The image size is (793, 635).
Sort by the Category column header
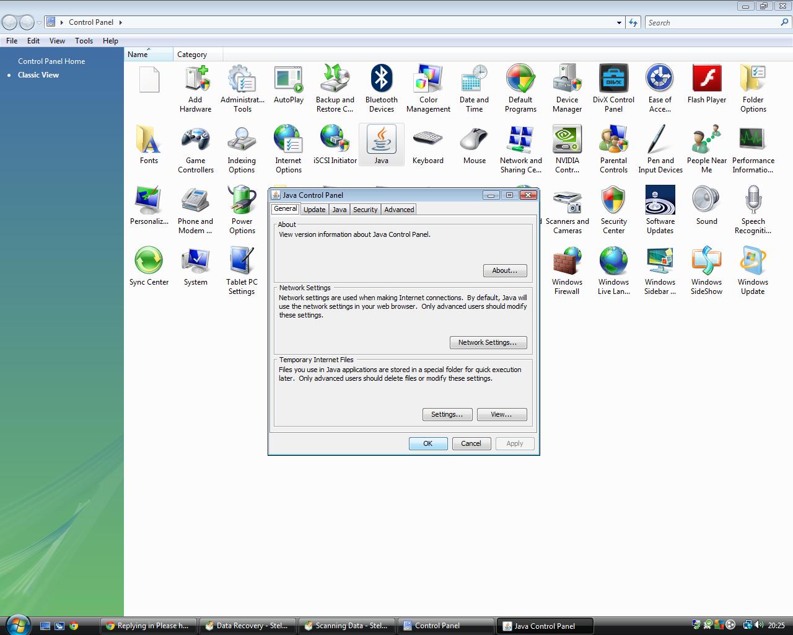pyautogui.click(x=198, y=55)
